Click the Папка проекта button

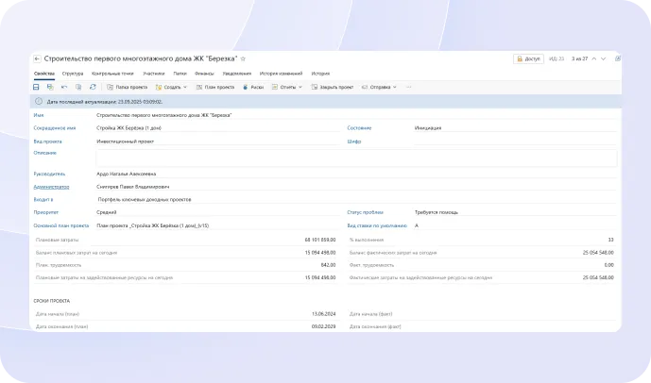(127, 87)
